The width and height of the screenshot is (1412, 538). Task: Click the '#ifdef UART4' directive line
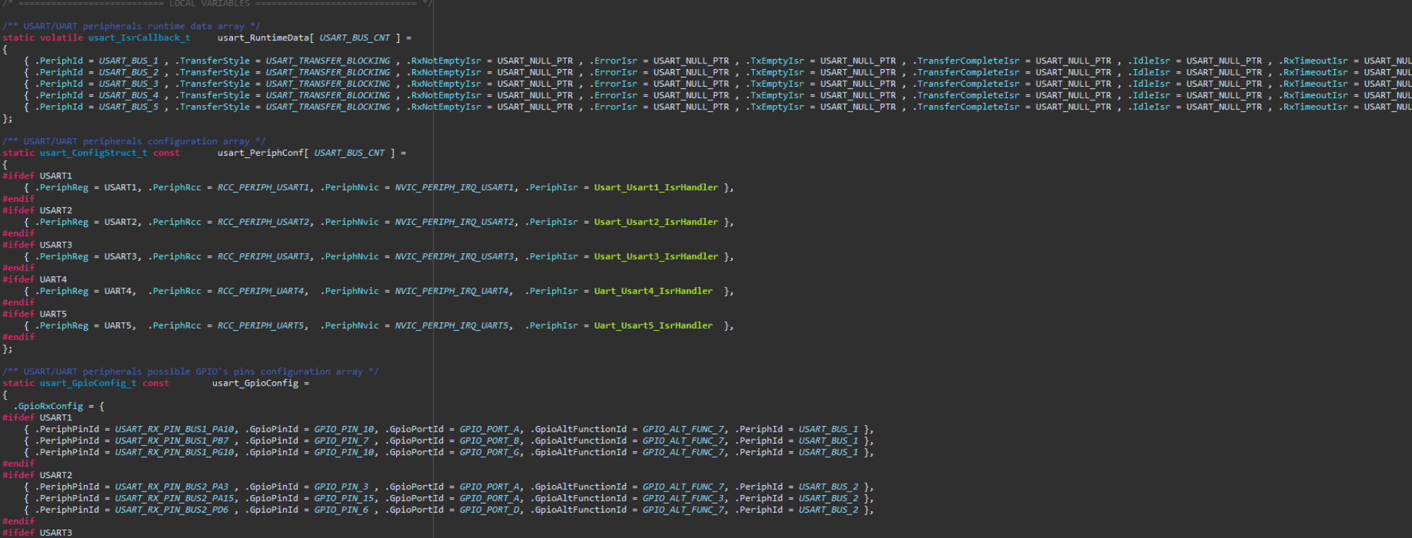coord(35,280)
